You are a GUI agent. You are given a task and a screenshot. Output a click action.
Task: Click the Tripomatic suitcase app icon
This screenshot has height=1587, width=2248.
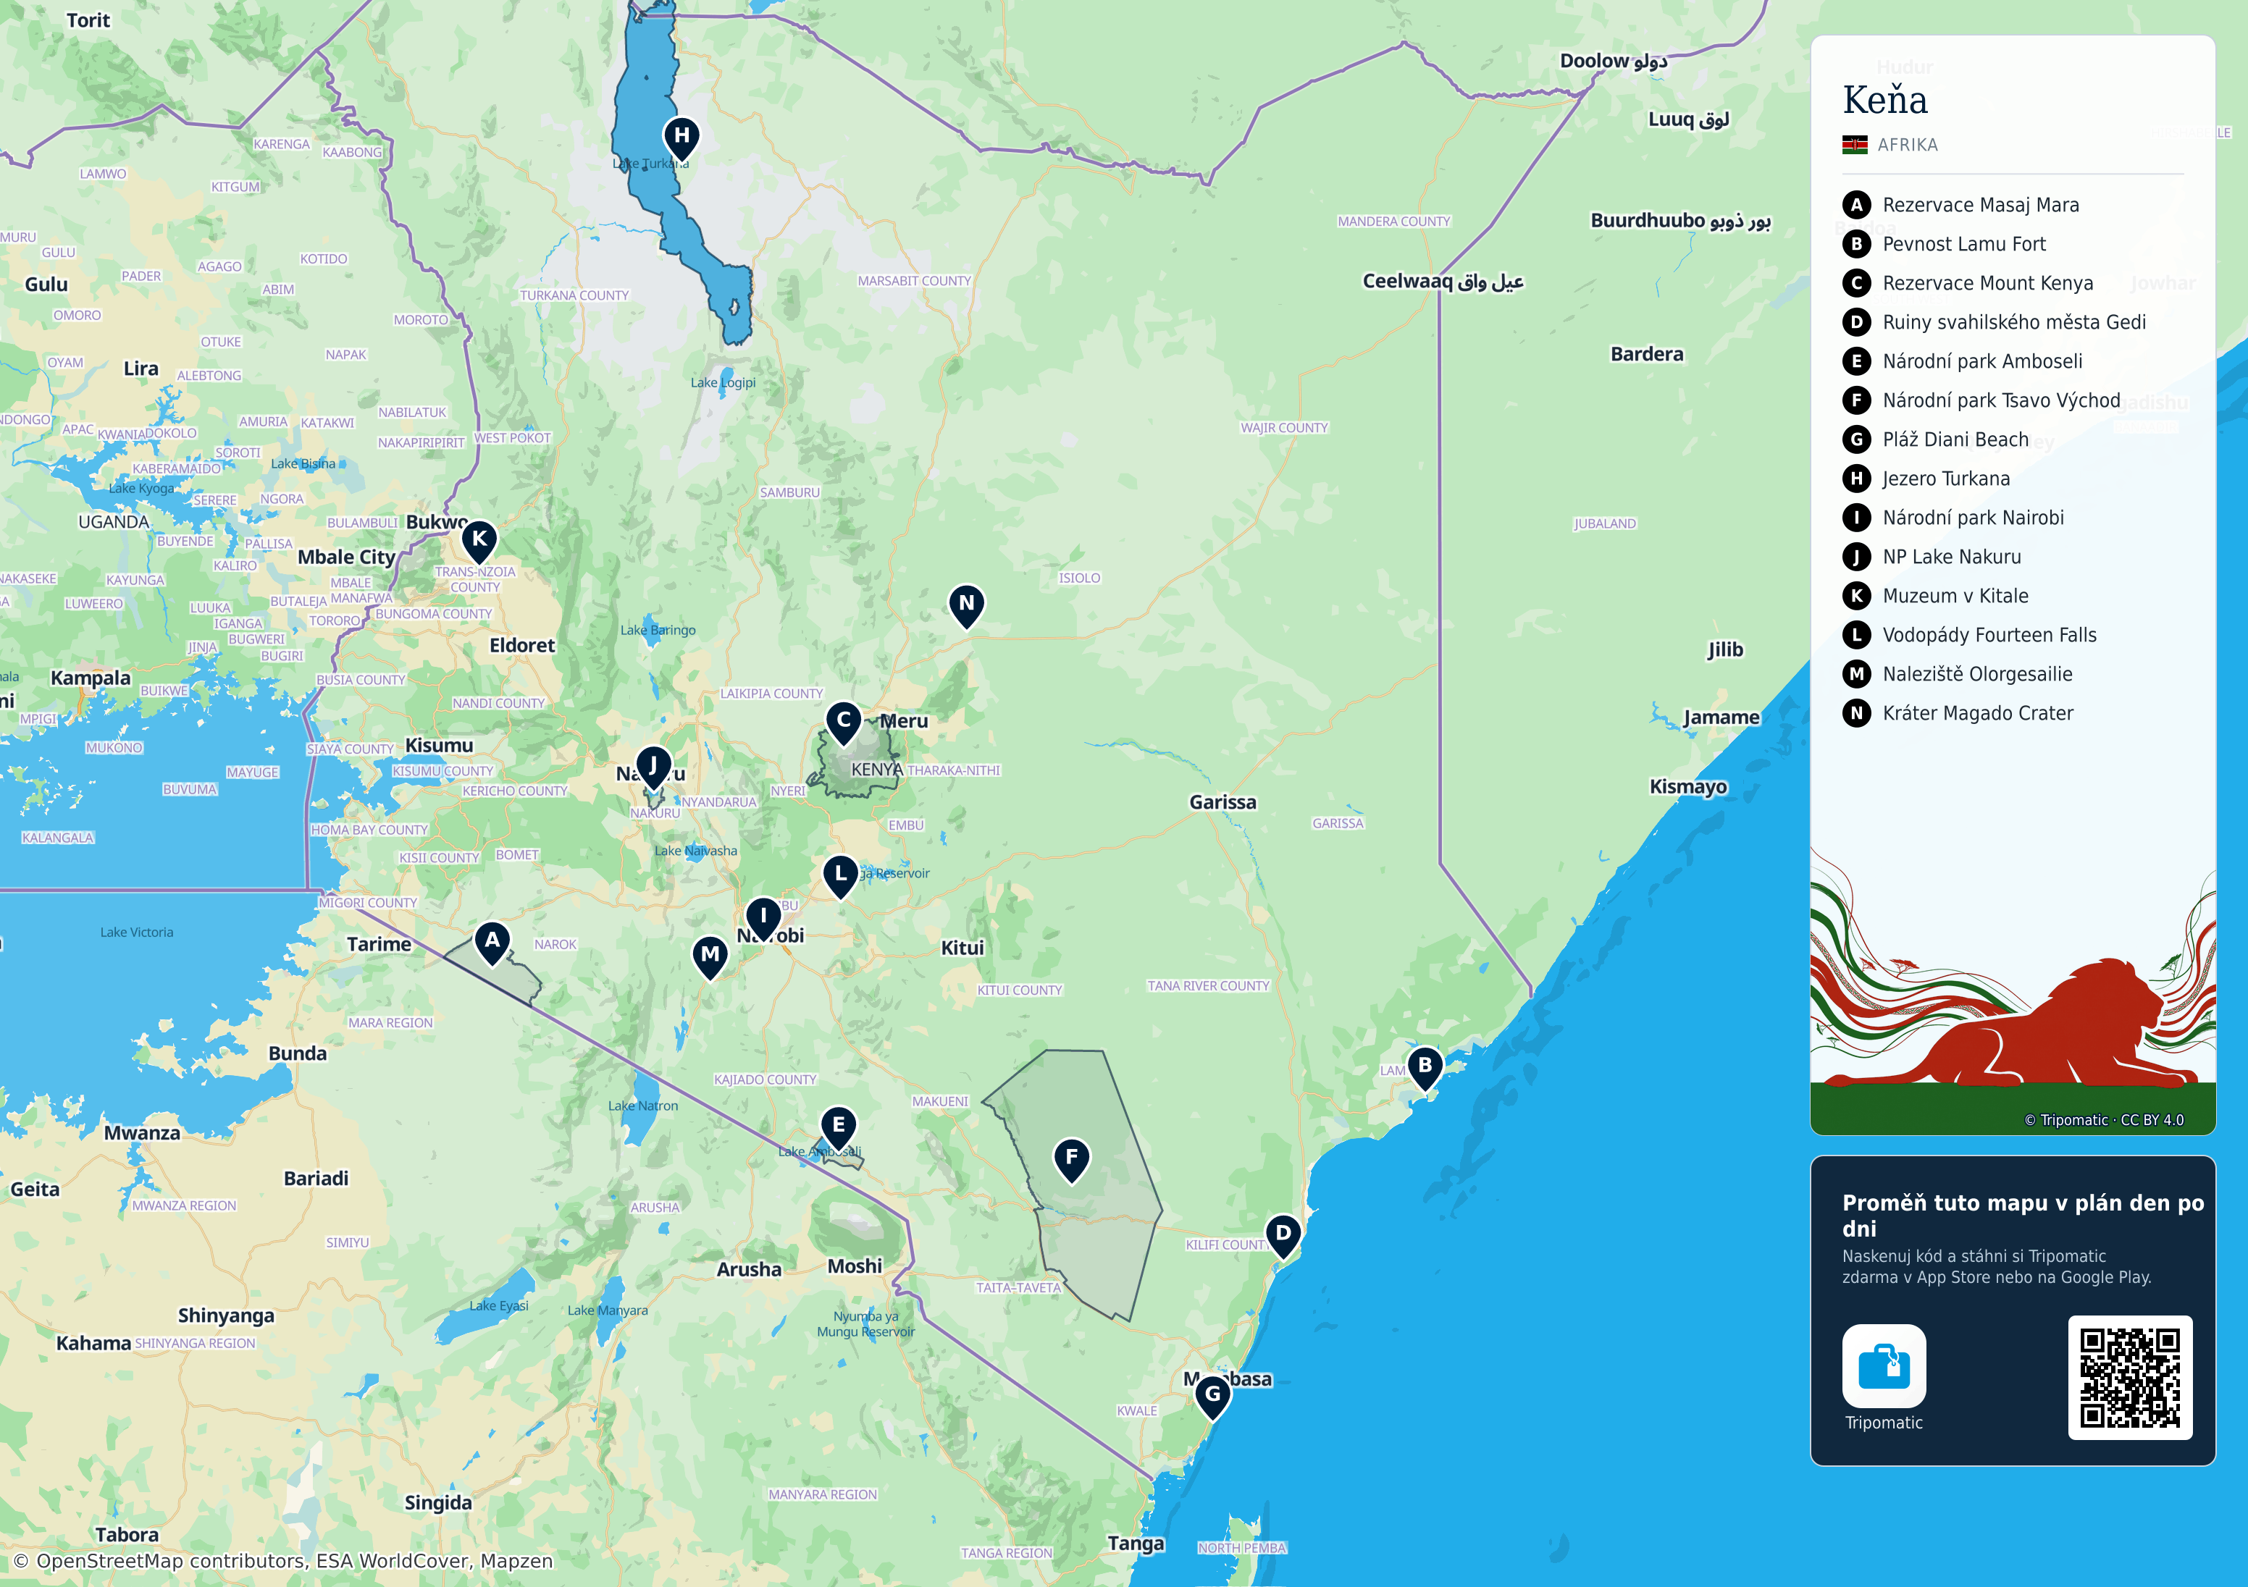tap(1884, 1365)
